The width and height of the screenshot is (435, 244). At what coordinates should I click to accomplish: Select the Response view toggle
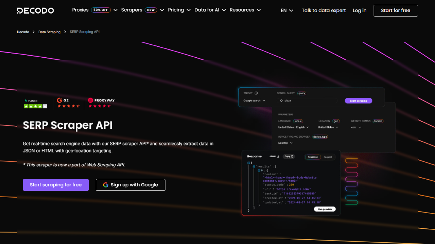coord(313,157)
